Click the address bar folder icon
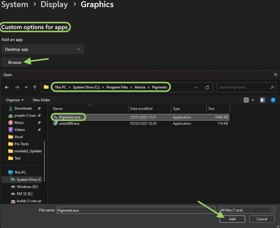Viewport: 280px width, 228px height. click(x=46, y=87)
